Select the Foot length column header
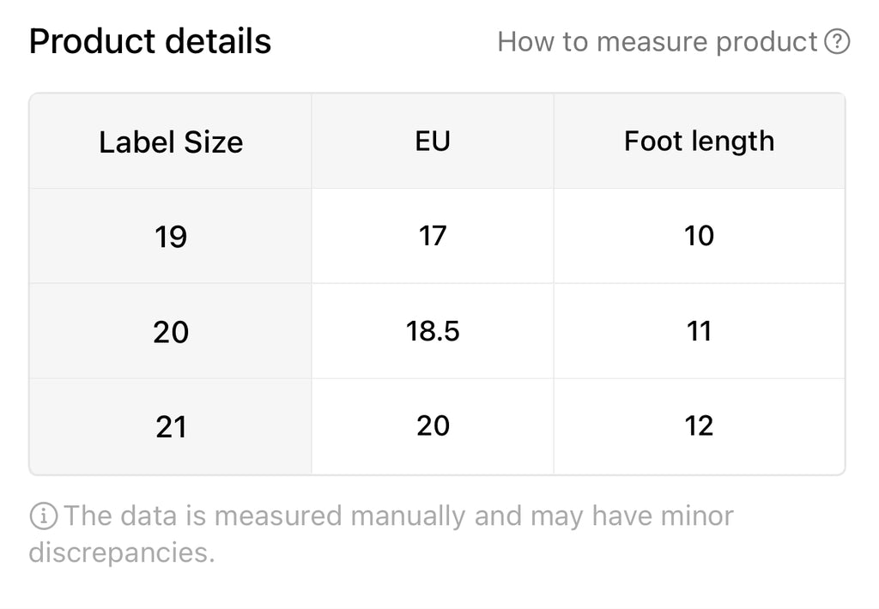 [x=699, y=141]
